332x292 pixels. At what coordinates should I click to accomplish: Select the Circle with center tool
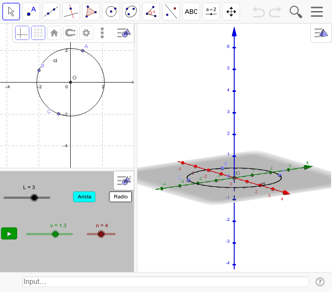point(111,12)
